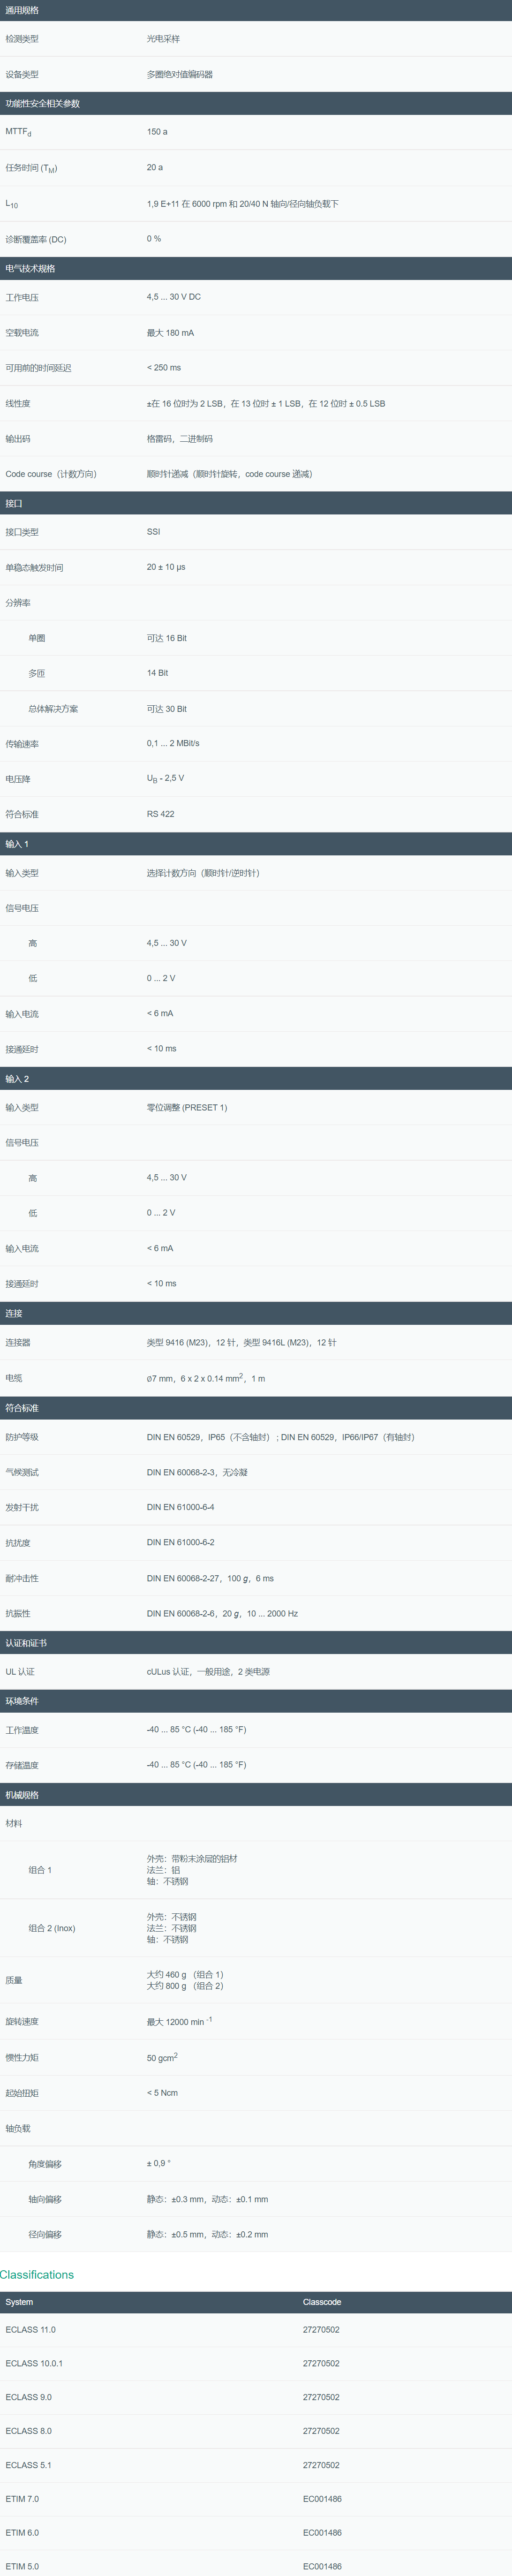Select the 多圈绝对值编码器 value
The width and height of the screenshot is (512, 2576).
[180, 74]
